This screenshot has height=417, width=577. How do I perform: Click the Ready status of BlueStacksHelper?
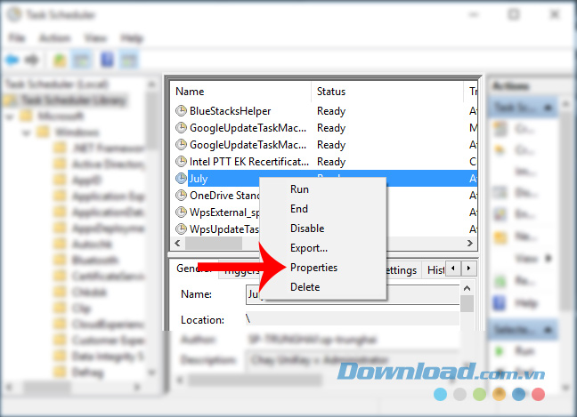331,111
